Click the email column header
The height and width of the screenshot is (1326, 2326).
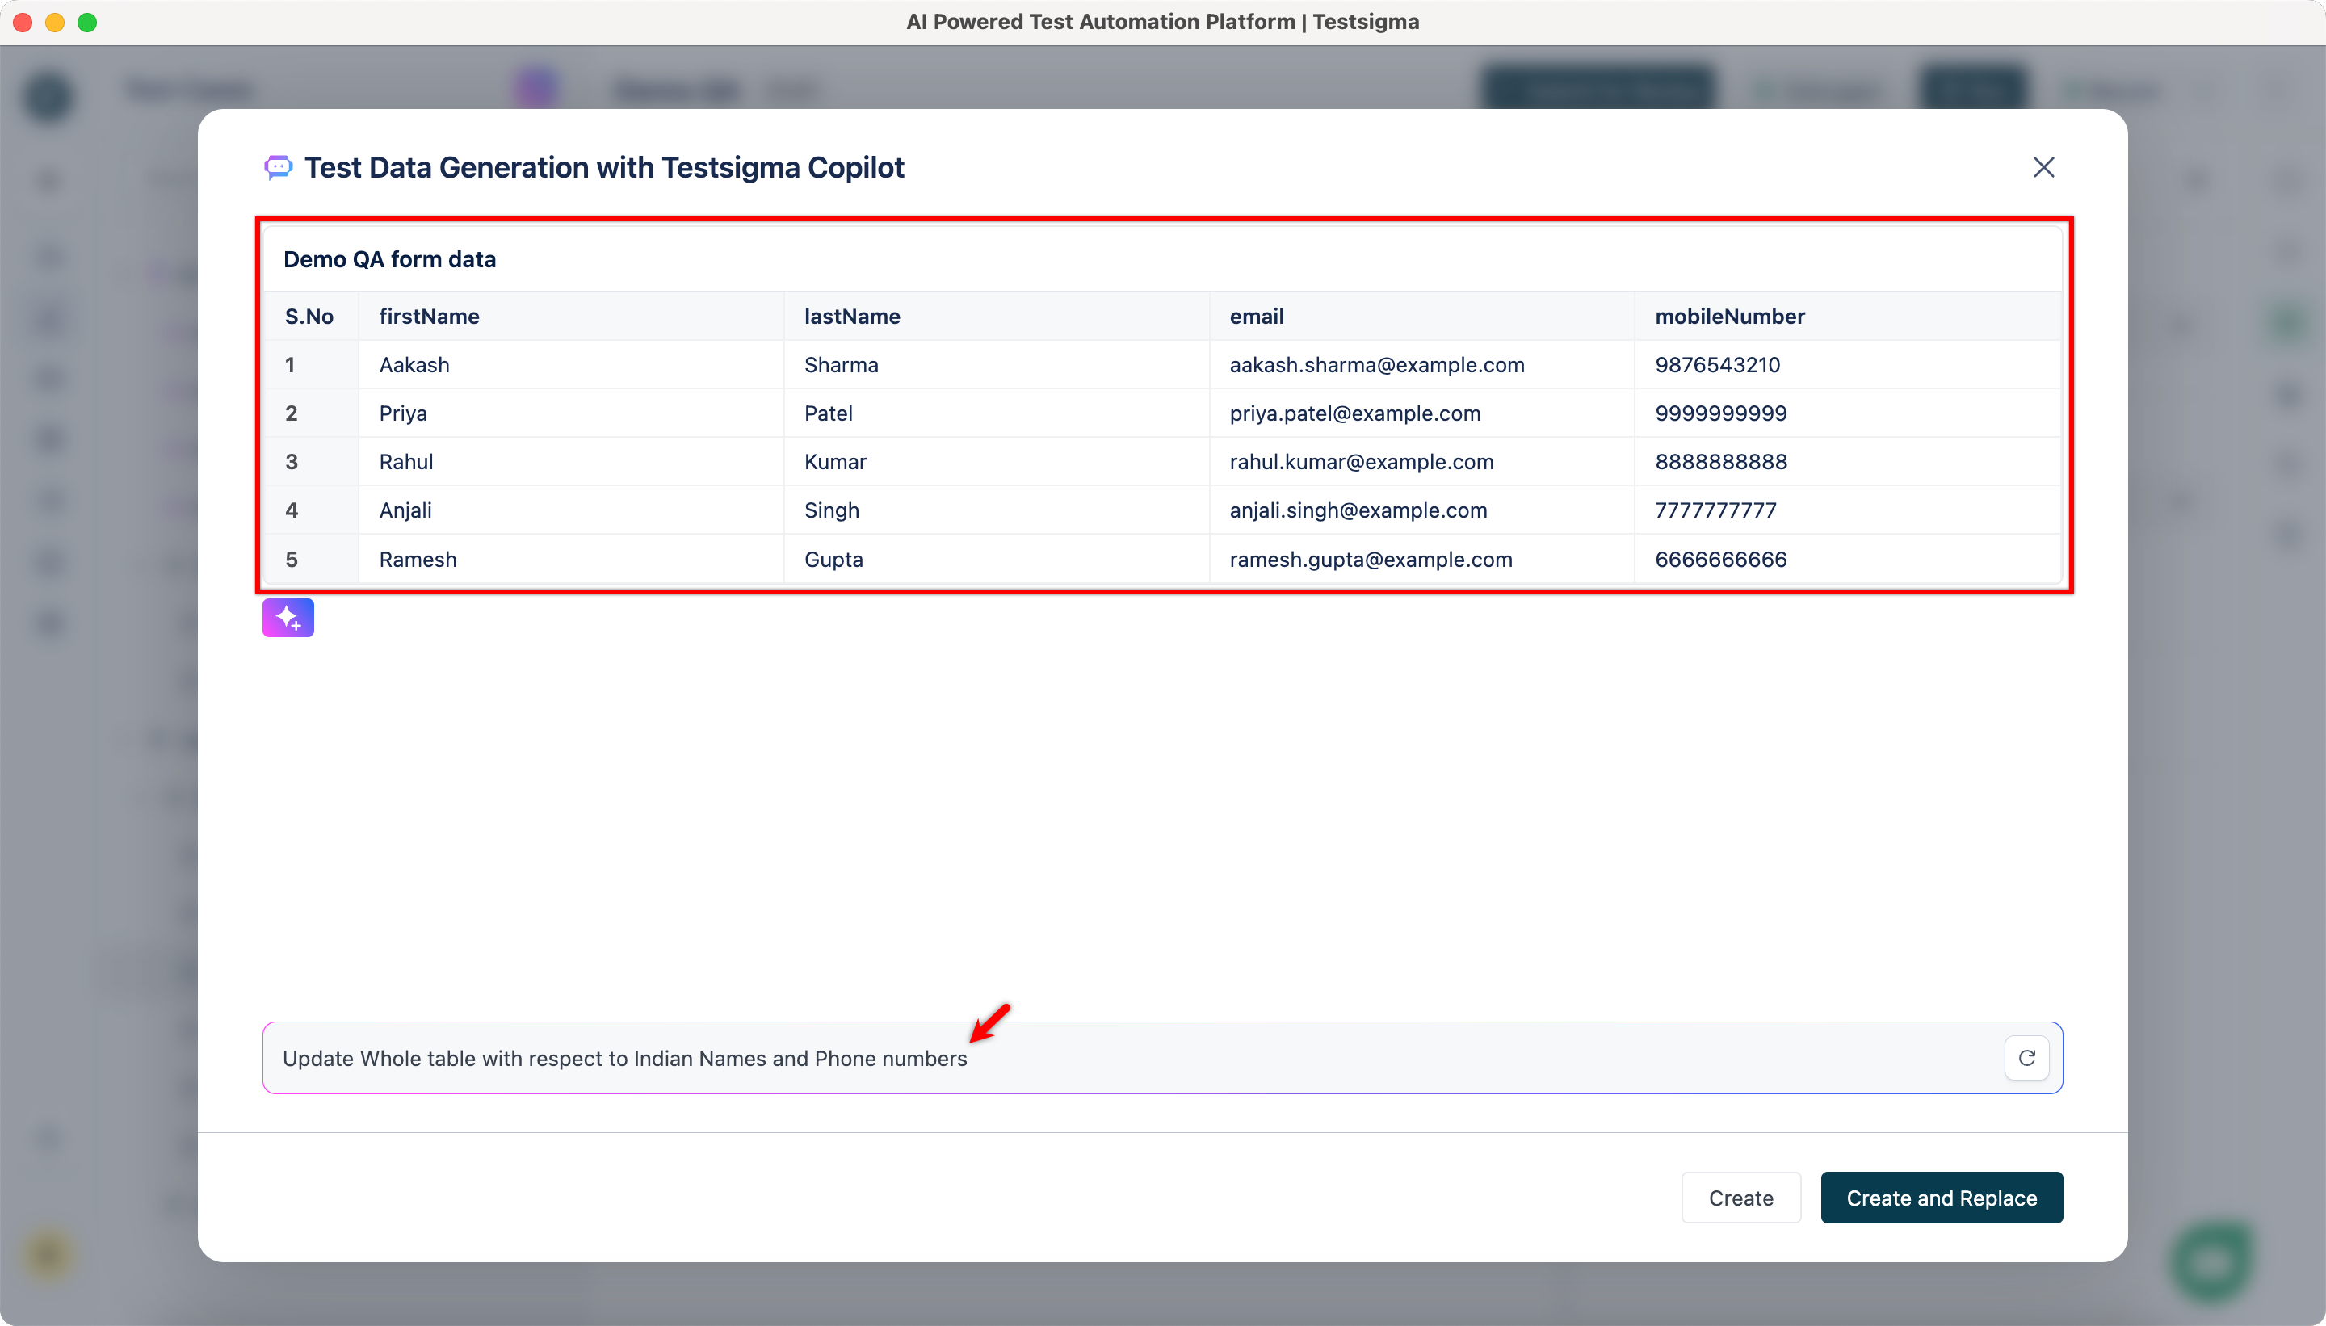click(x=1256, y=316)
